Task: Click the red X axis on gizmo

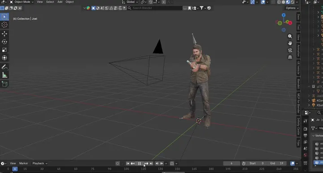Action: (x=290, y=23)
